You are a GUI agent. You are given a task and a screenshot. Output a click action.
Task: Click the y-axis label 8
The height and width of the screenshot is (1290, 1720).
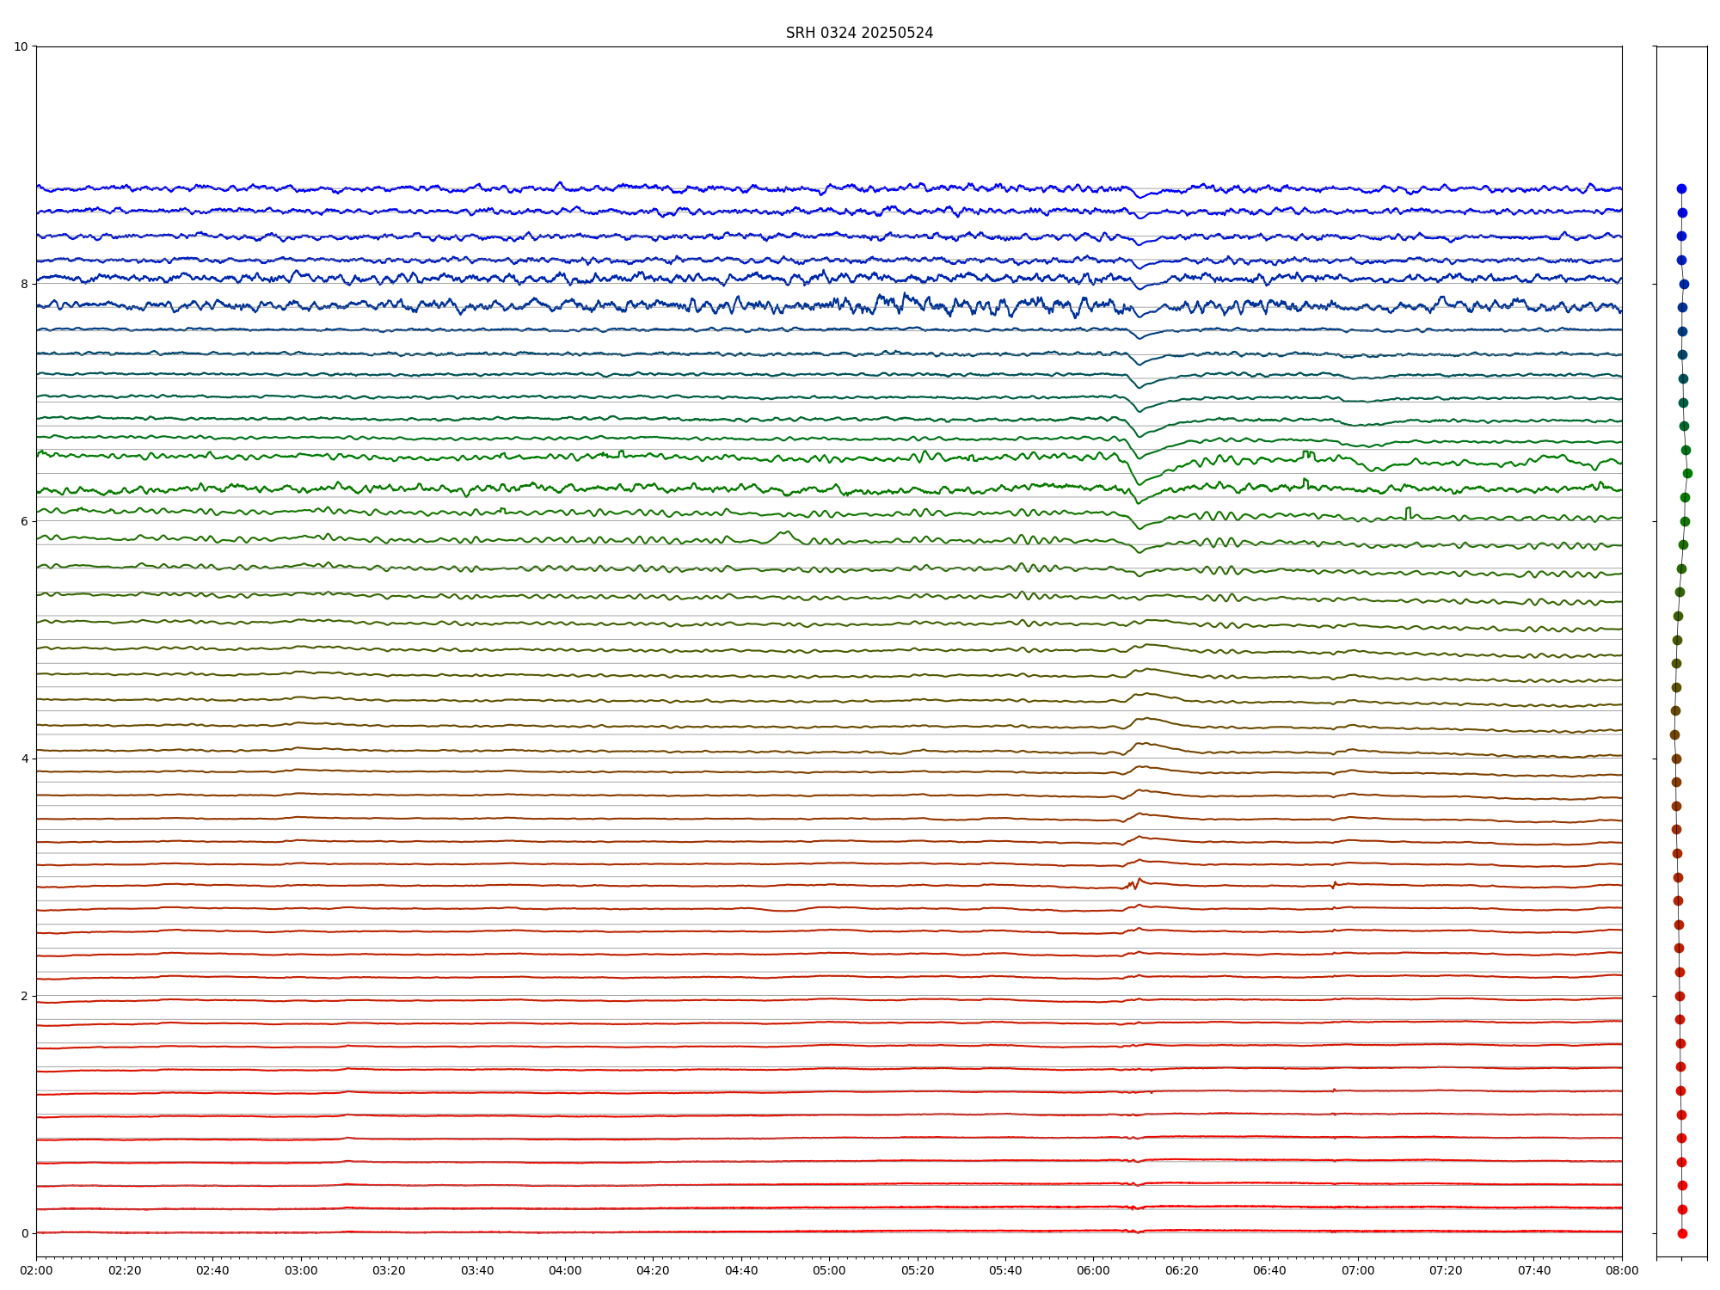[24, 284]
